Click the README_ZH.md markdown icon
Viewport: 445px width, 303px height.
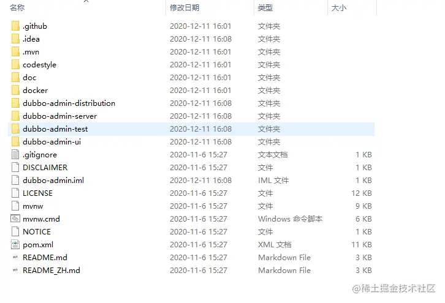pyautogui.click(x=15, y=270)
